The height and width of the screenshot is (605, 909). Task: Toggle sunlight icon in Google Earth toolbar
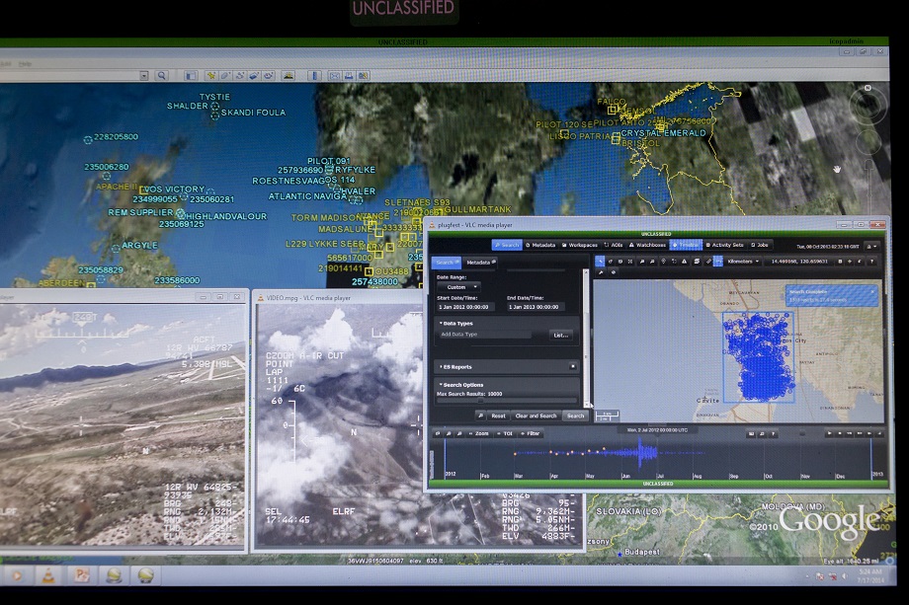pos(289,75)
